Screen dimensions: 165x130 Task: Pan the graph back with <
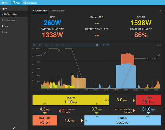coord(85,45)
